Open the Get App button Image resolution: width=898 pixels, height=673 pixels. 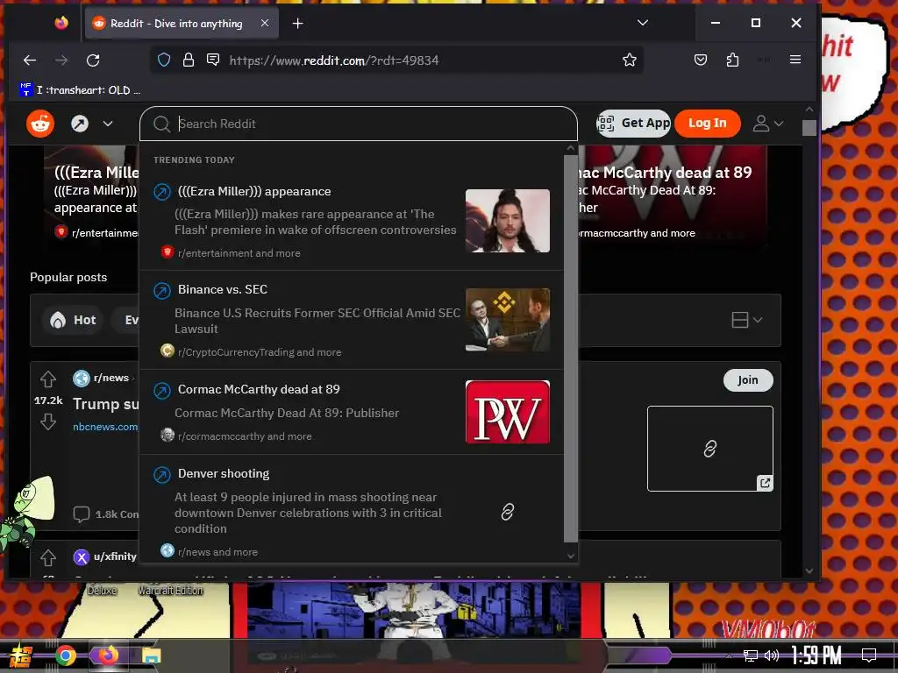633,123
